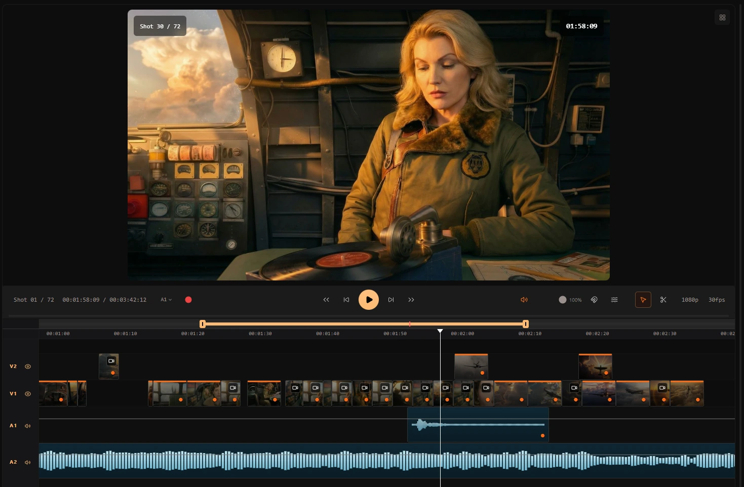The width and height of the screenshot is (744, 487).
Task: Click the 100% zoom level control
Action: point(570,300)
